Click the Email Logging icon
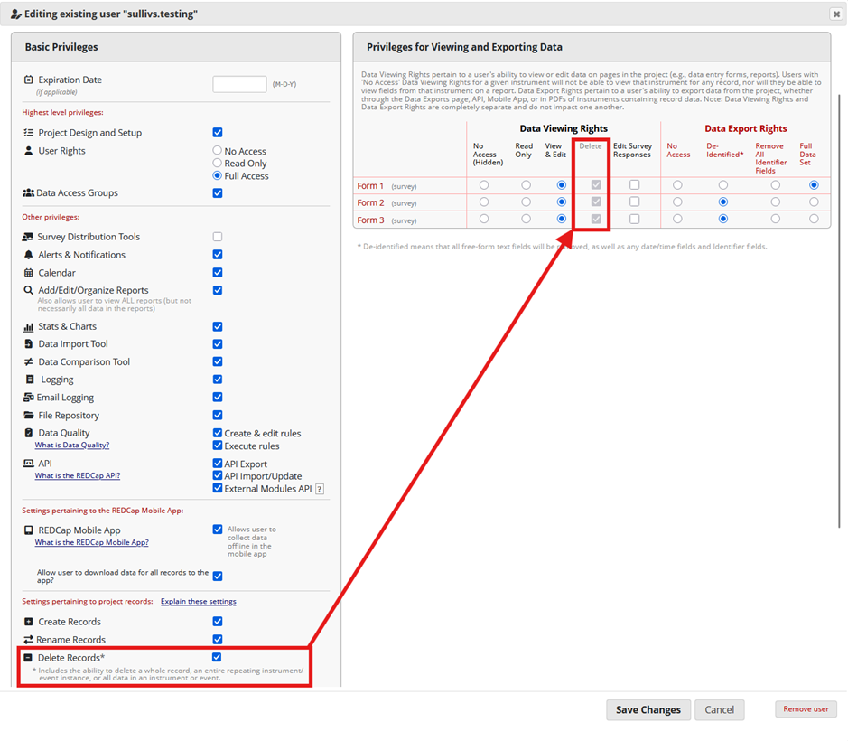848x741 pixels. tap(28, 398)
